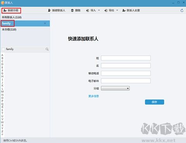This screenshot has height=143, width=186.
Task: Click the 更多信息 link
Action: click(93, 96)
